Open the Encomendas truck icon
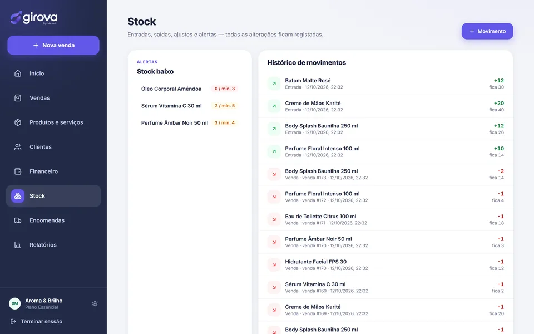Viewport: 534px width, 334px height. click(x=18, y=220)
